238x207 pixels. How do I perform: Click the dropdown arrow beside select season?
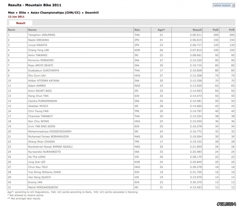233,5
